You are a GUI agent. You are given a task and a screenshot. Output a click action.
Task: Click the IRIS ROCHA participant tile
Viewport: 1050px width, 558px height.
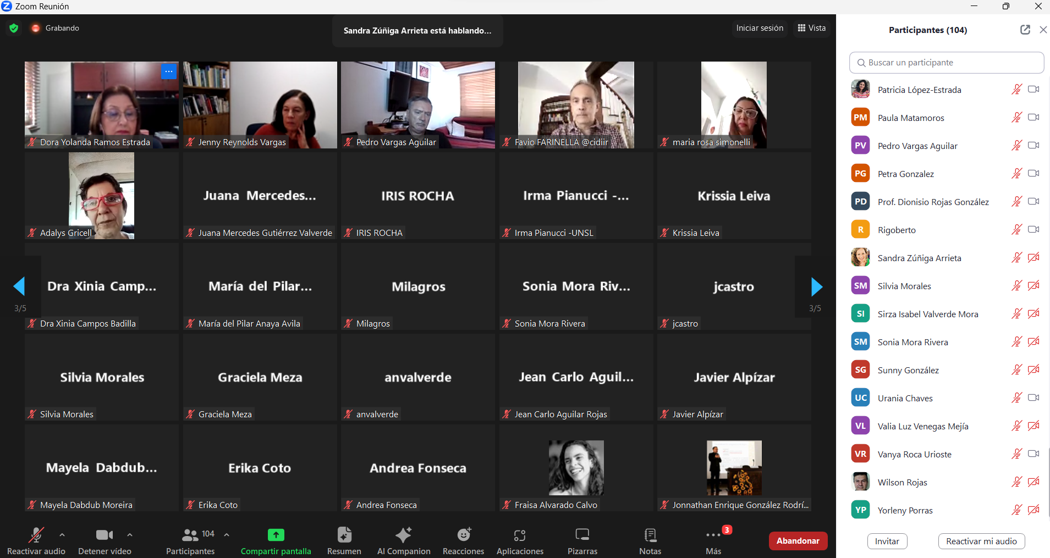417,196
